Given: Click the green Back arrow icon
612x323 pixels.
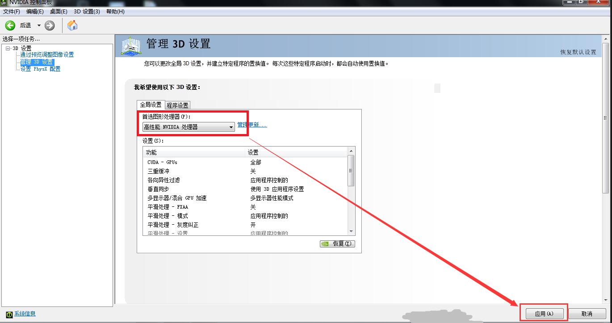Looking at the screenshot, I should tap(10, 25).
